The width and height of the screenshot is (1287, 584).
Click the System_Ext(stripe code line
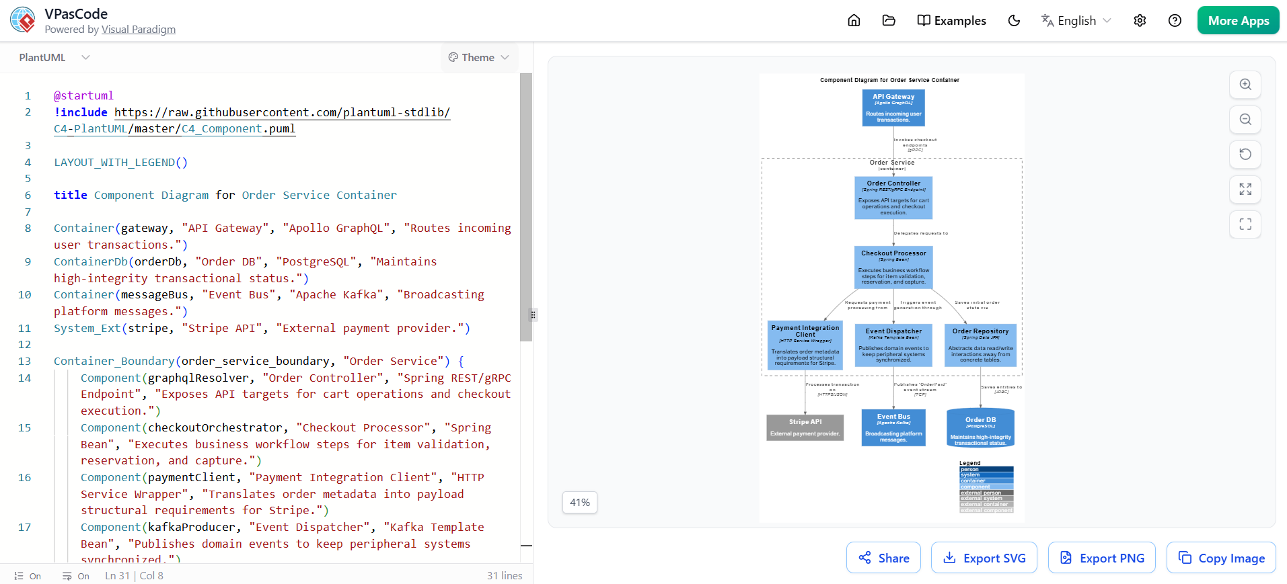click(262, 328)
